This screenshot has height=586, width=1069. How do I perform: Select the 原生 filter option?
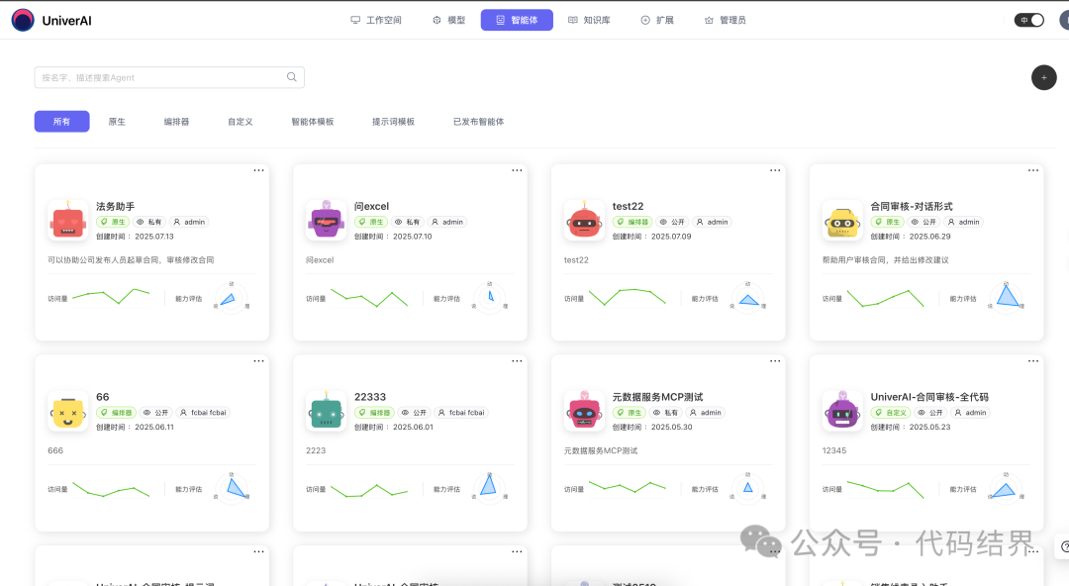click(117, 122)
